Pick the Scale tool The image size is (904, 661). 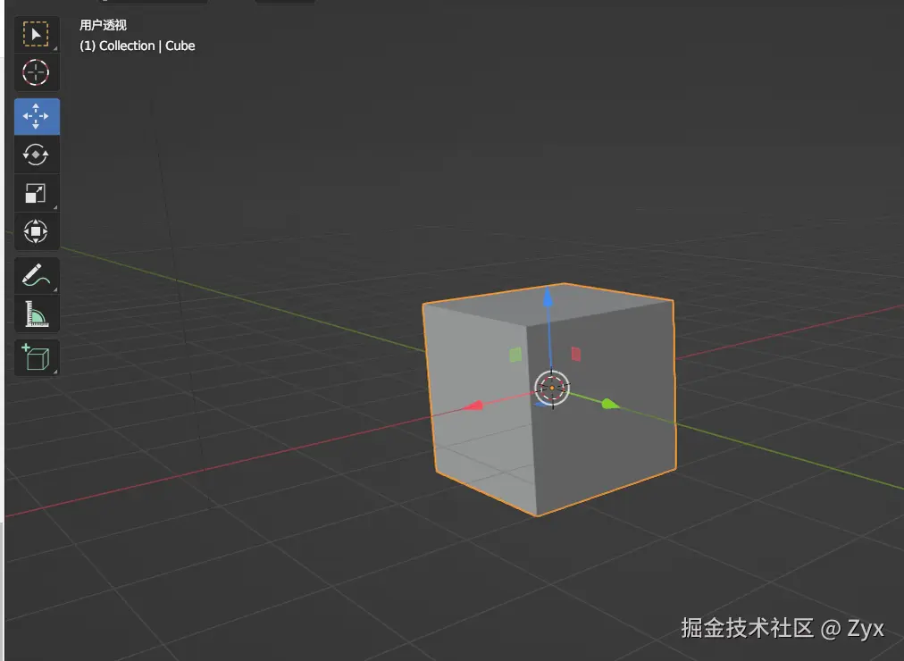tap(37, 193)
